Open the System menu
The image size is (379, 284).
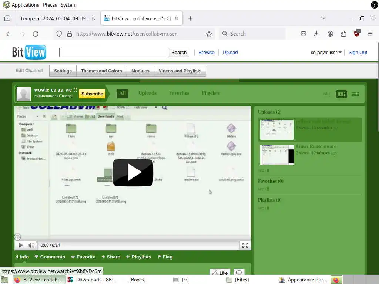coord(68,5)
